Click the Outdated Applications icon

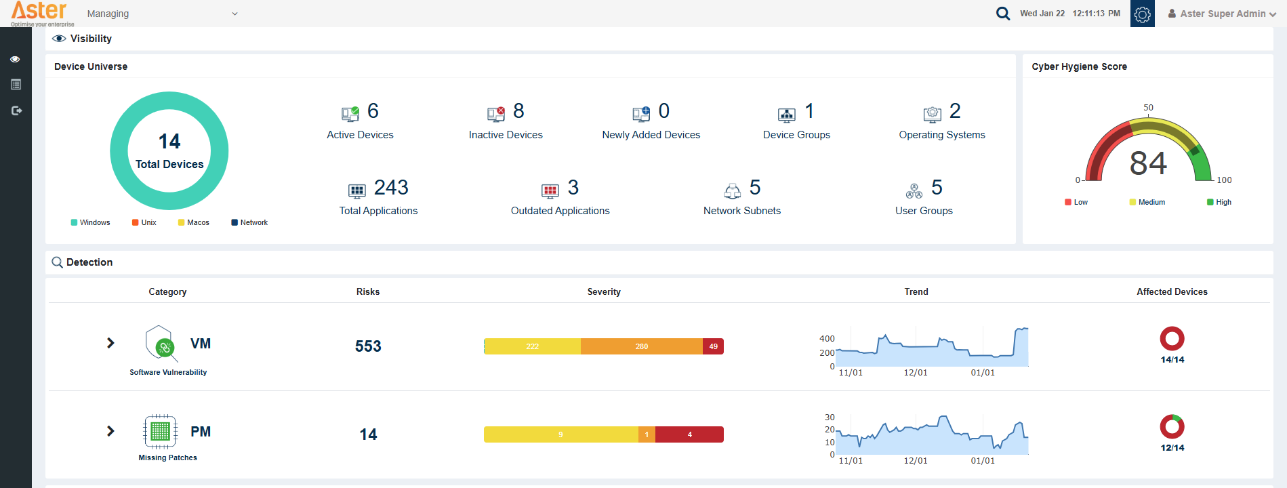pyautogui.click(x=550, y=190)
